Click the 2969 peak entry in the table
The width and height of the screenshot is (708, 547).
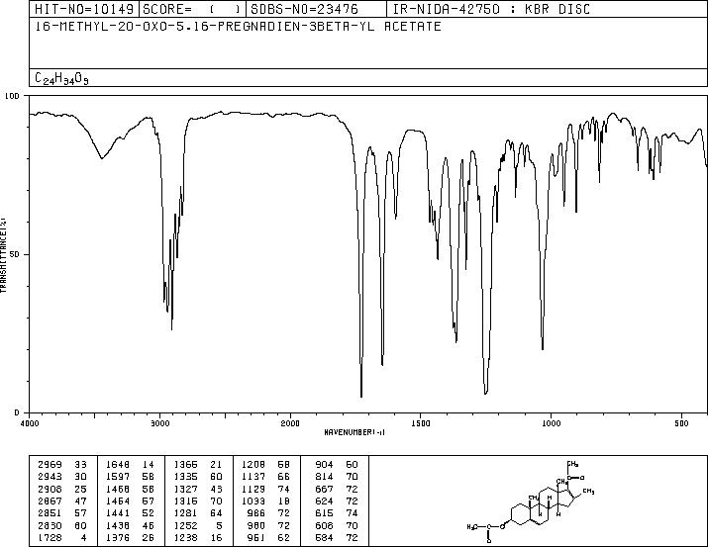coord(62,464)
